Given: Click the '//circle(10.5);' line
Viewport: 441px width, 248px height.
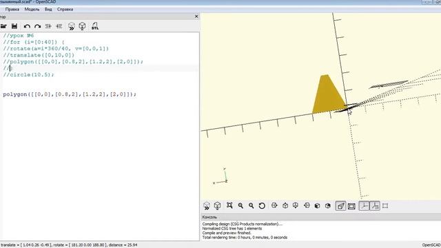Looking at the screenshot, I should pyautogui.click(x=28, y=74).
